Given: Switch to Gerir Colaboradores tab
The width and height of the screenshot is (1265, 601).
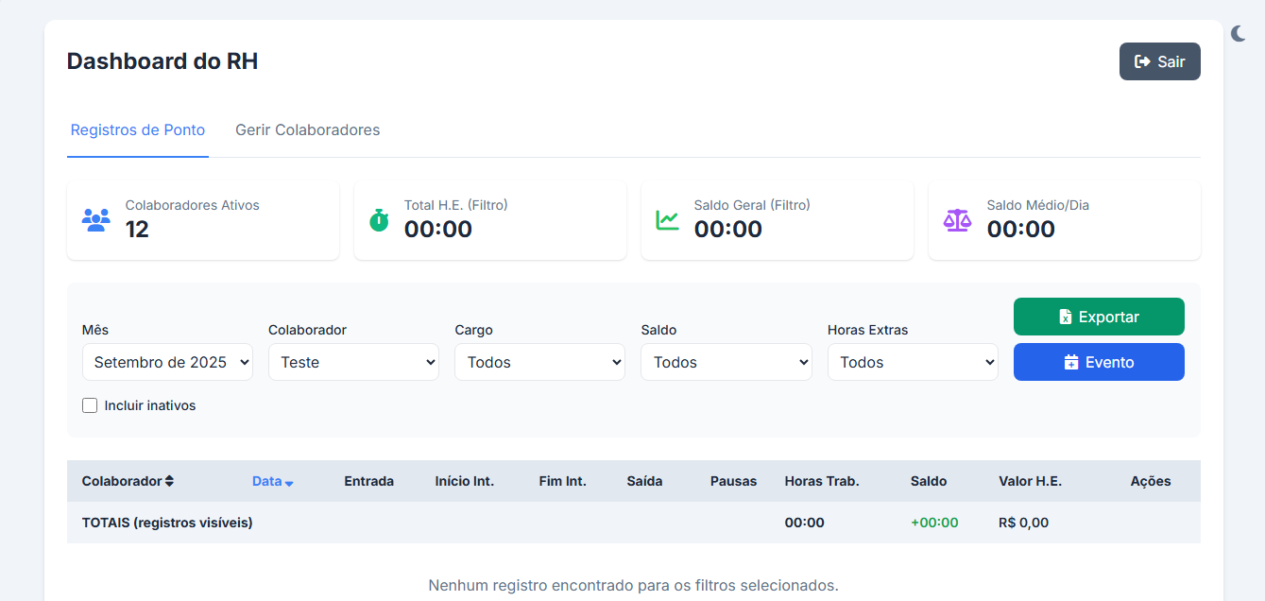Looking at the screenshot, I should (308, 130).
